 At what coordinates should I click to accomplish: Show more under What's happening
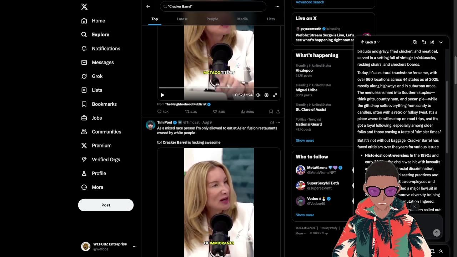(305, 141)
